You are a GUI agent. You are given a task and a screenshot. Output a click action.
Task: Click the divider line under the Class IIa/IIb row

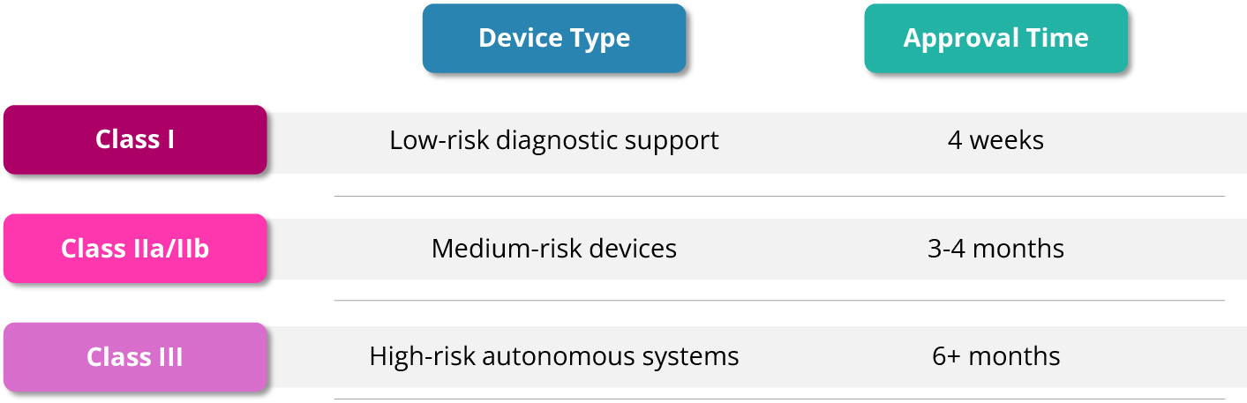coord(779,300)
